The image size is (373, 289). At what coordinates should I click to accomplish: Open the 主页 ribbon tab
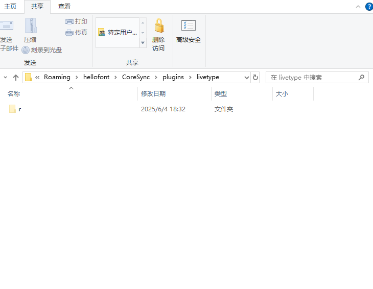(x=10, y=7)
